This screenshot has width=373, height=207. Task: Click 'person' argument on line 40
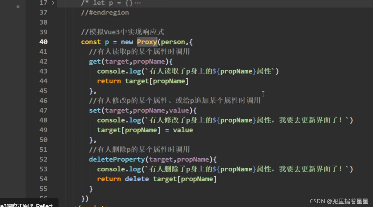pyautogui.click(x=173, y=42)
